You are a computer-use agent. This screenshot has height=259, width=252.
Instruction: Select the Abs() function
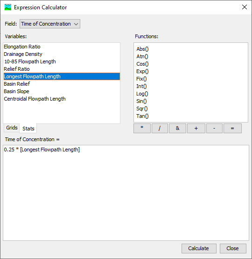pos(142,49)
